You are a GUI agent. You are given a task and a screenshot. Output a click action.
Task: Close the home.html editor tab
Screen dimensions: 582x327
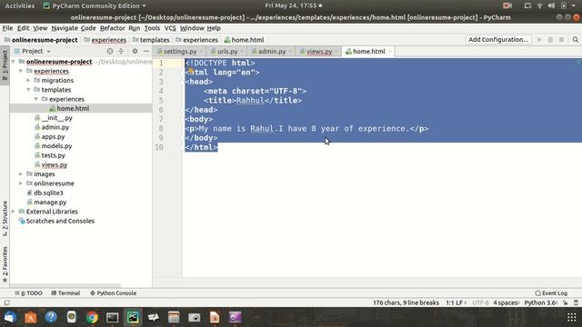pos(390,52)
